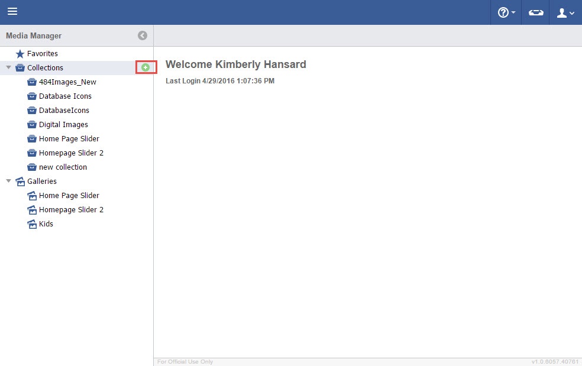Open the 484Images_New collection

[67, 82]
